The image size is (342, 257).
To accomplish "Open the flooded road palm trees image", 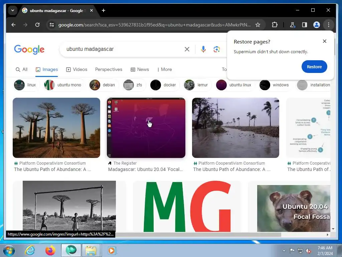I will (235, 128).
